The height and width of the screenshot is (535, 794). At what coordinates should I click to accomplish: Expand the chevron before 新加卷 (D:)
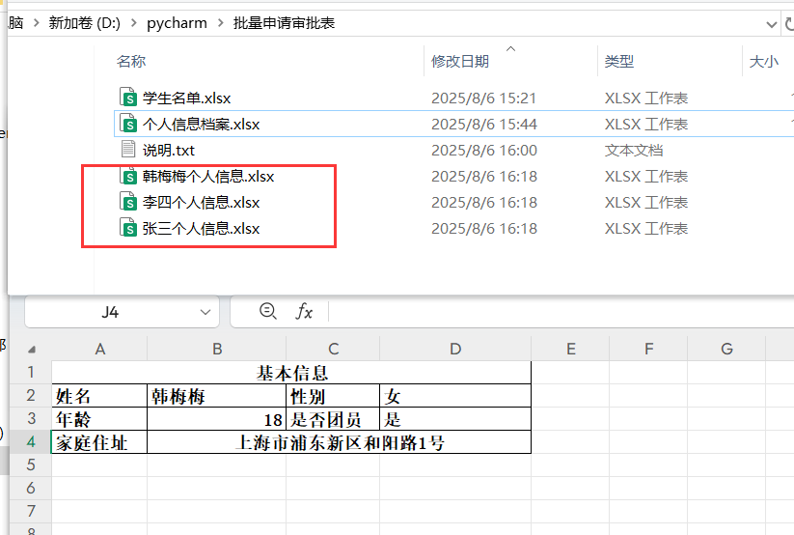pos(36,23)
